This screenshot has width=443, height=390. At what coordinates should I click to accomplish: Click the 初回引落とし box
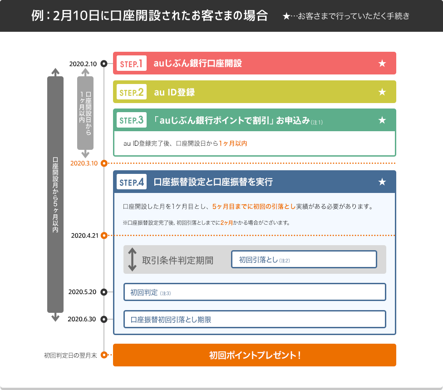(x=304, y=260)
